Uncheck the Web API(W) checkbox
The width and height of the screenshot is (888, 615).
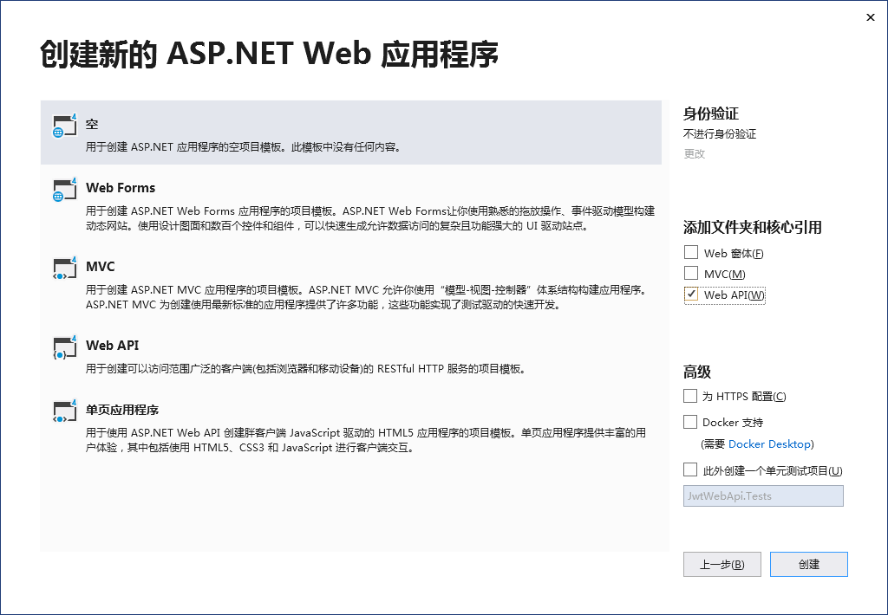coord(691,295)
